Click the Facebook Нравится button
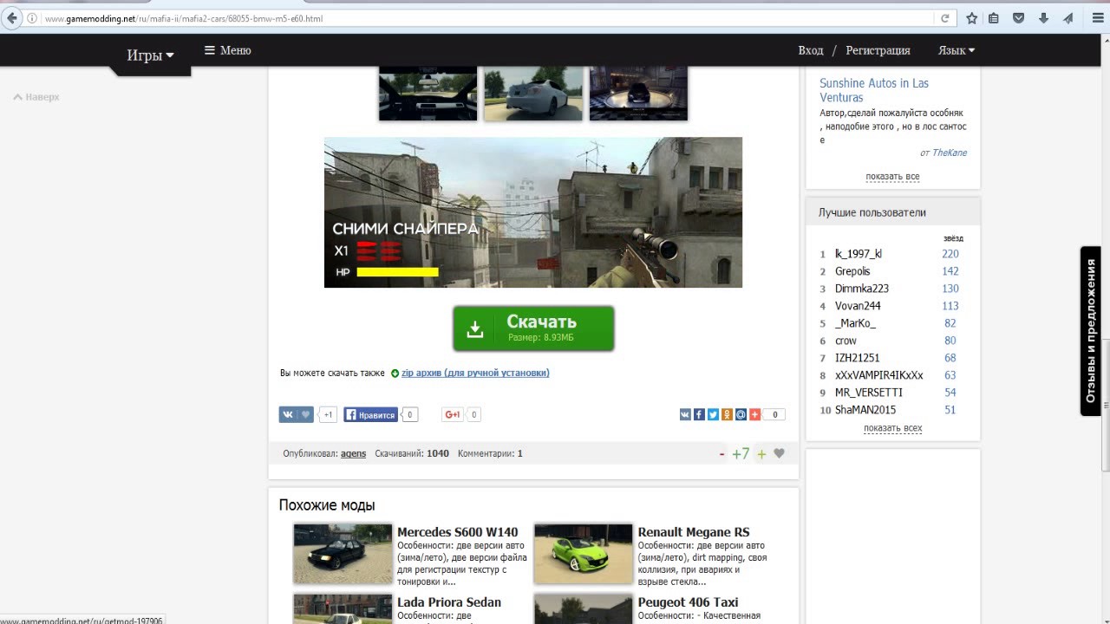 click(x=370, y=415)
